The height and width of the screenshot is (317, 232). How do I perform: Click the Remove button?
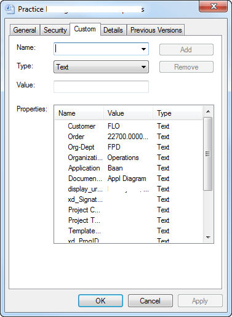point(186,67)
